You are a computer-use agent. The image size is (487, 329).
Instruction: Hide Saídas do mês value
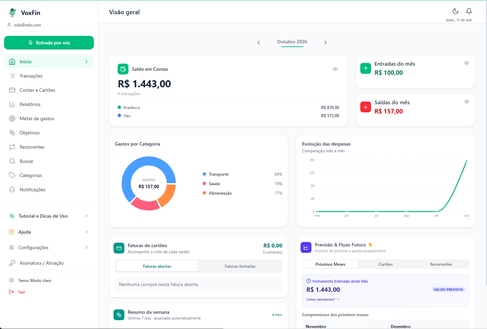[x=467, y=102]
